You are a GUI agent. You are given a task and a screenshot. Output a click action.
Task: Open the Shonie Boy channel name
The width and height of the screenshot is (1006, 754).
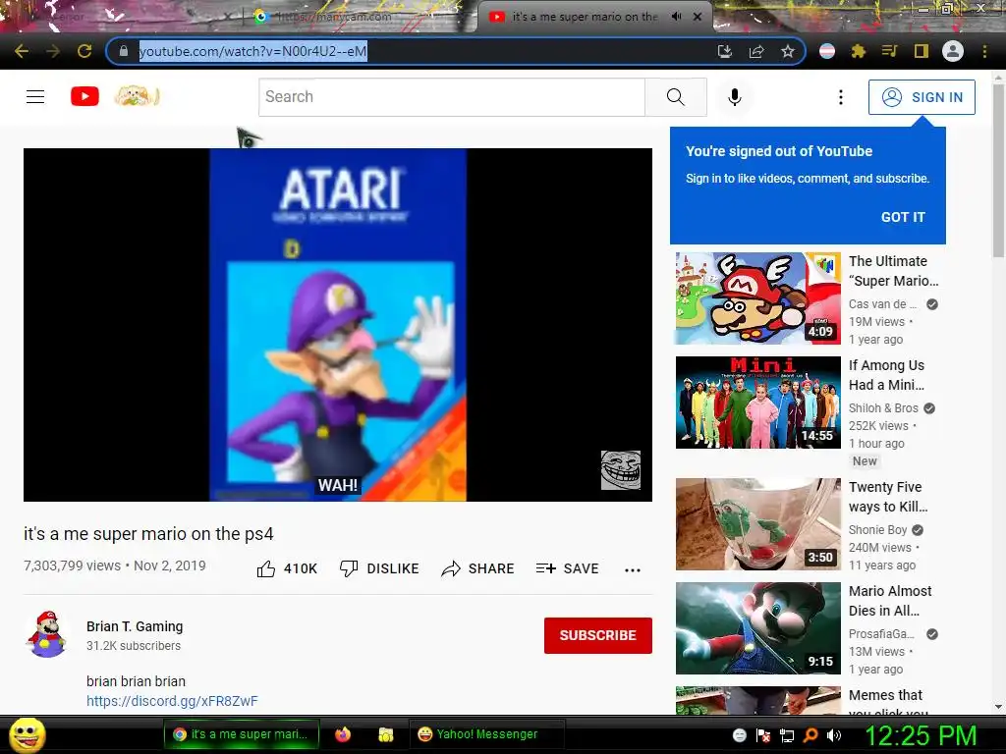point(877,530)
